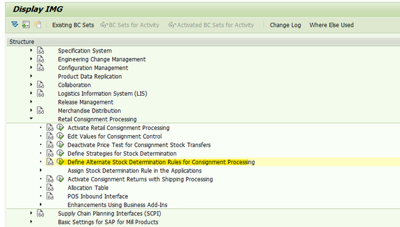Open documentation icon for Allocation Table

(x=50, y=188)
